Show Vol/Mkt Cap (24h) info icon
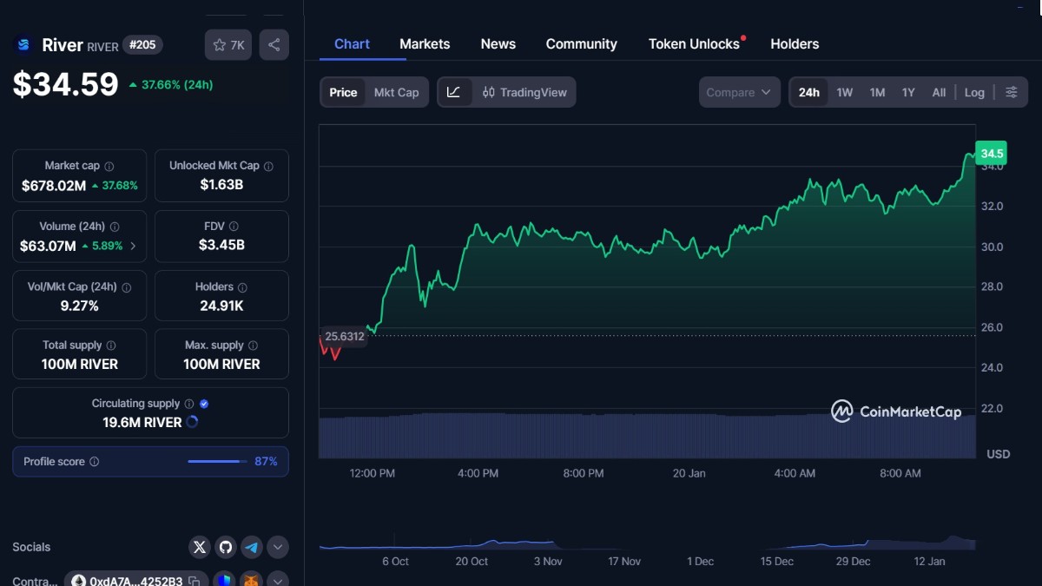Viewport: 1042px width, 586px height. click(x=127, y=287)
